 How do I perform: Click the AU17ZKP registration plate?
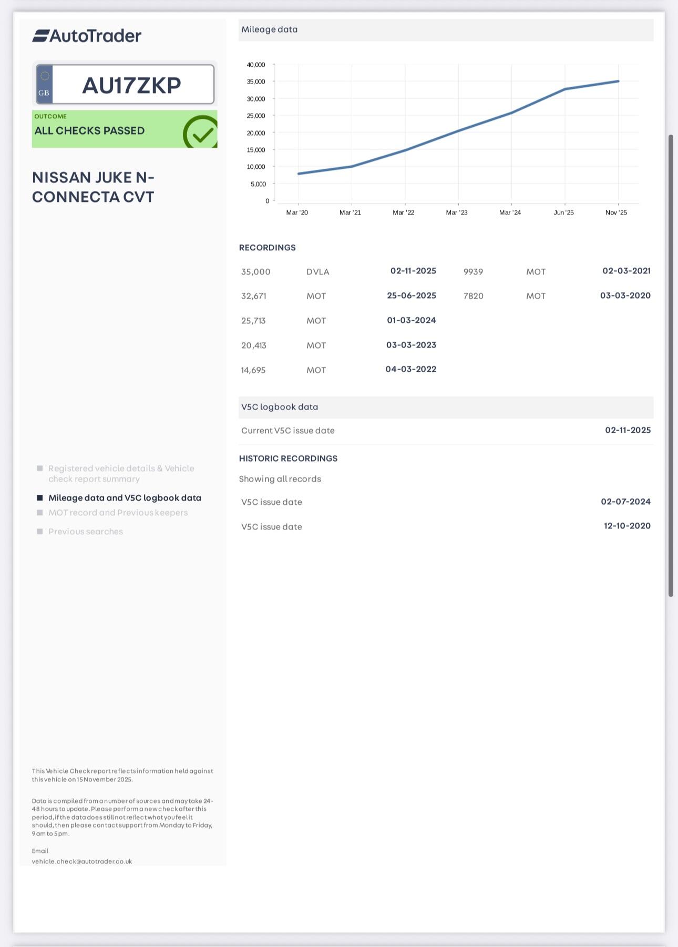click(131, 85)
